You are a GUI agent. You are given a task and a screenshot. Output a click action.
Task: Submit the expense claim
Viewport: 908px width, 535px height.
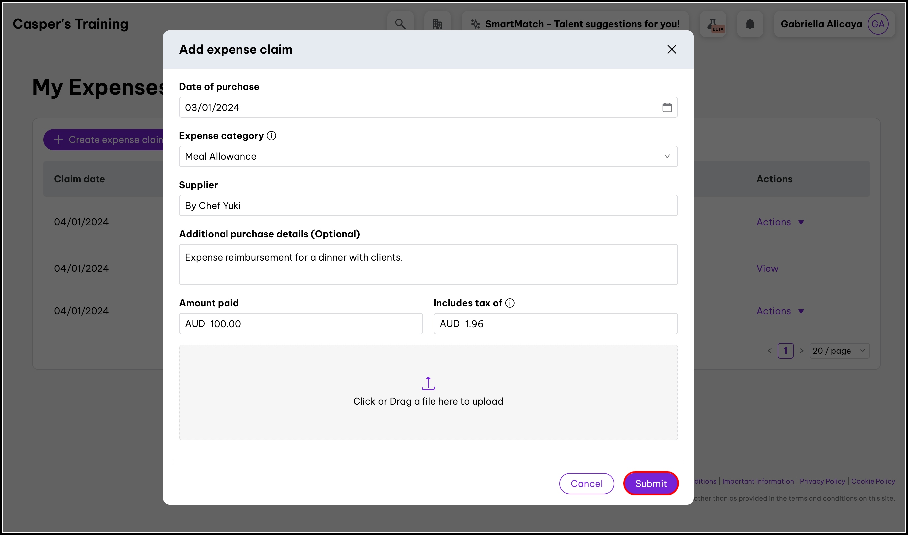650,484
